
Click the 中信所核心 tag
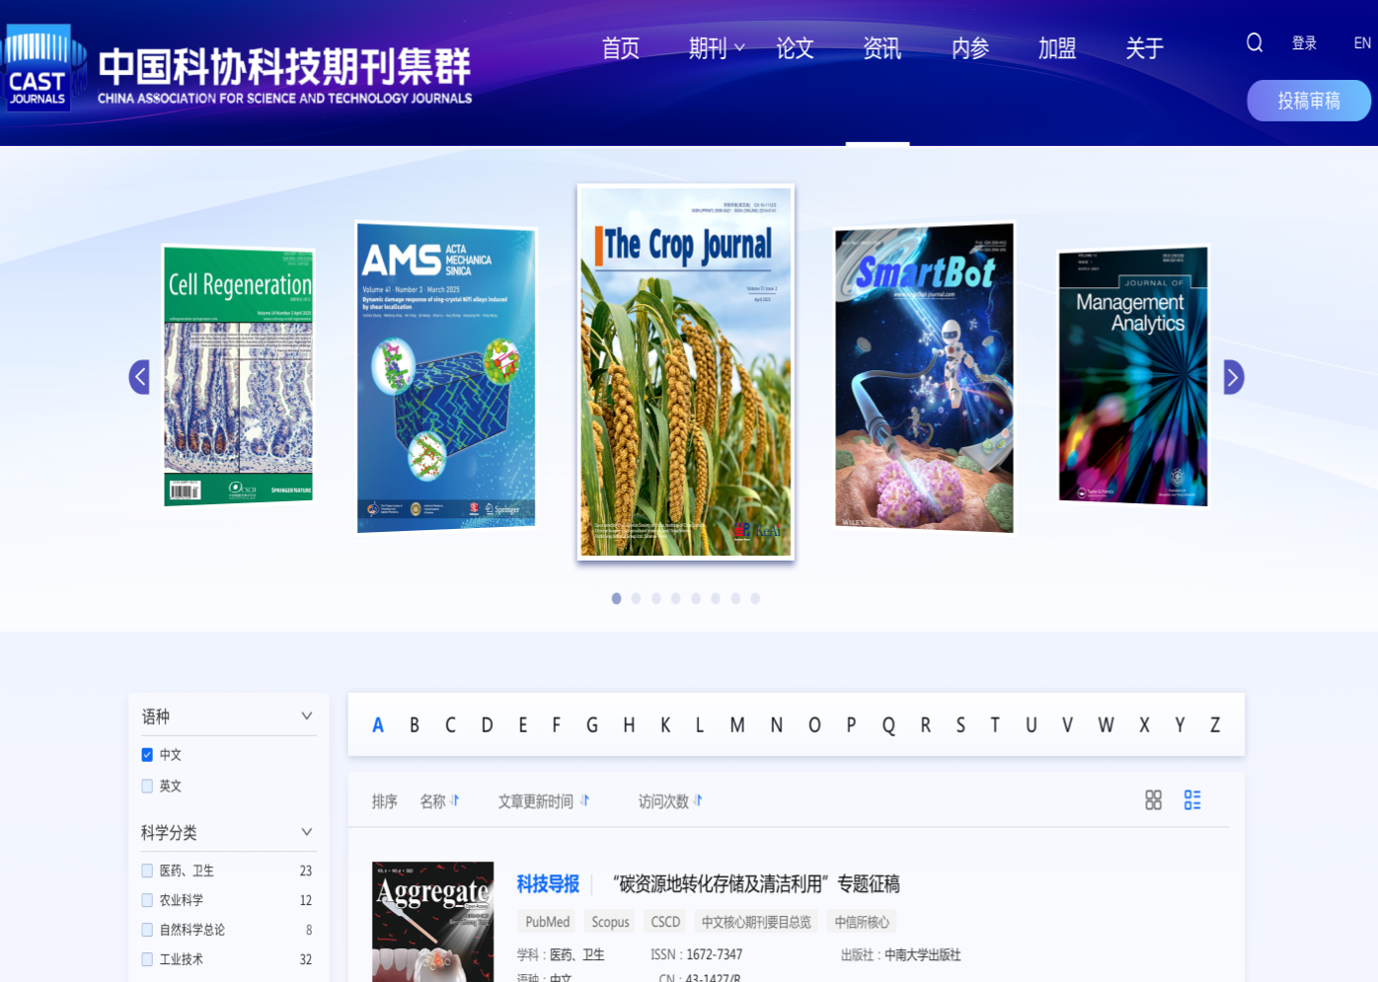click(x=862, y=922)
